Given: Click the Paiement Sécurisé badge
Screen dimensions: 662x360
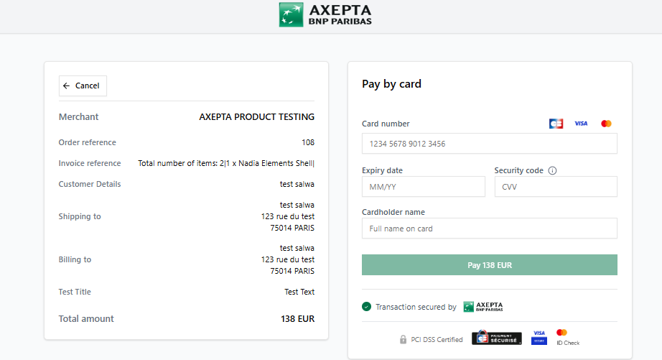Looking at the screenshot, I should pyautogui.click(x=497, y=338).
